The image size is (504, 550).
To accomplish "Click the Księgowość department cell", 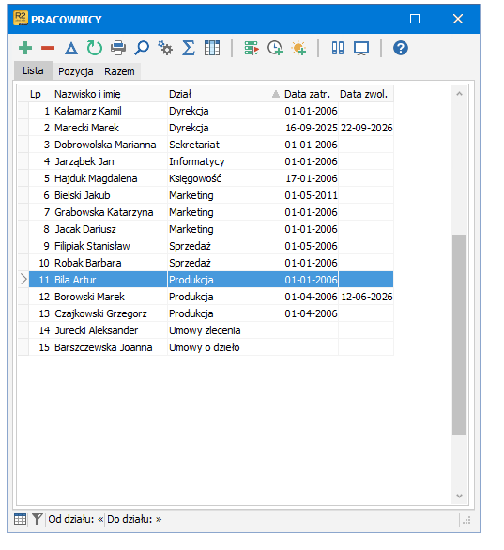I will click(225, 178).
